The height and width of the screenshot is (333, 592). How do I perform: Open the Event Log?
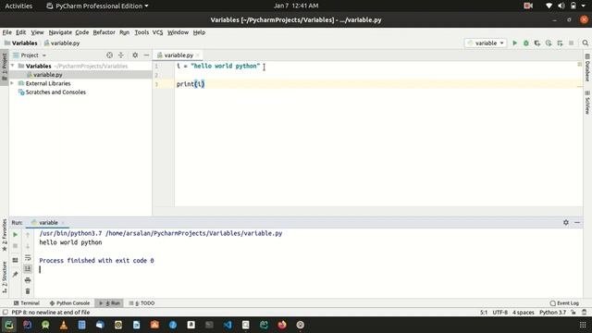tap(564, 302)
